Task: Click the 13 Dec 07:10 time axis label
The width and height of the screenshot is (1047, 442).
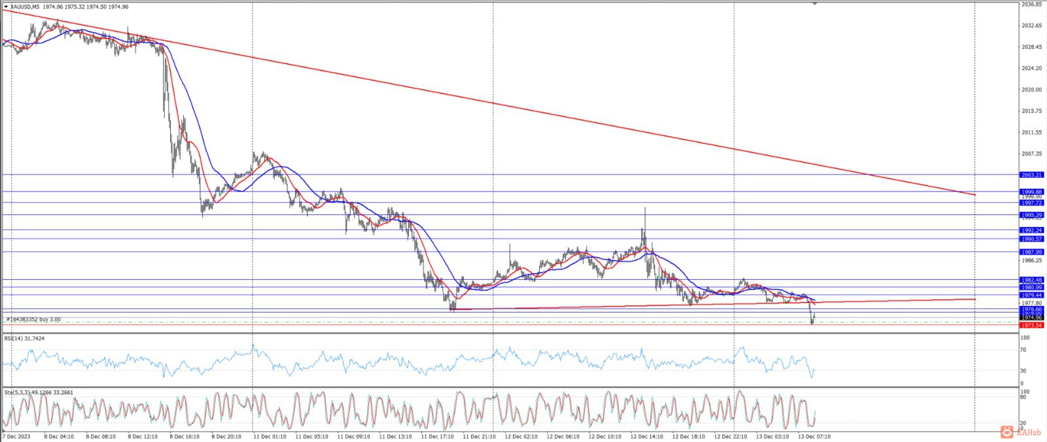Action: coord(813,436)
